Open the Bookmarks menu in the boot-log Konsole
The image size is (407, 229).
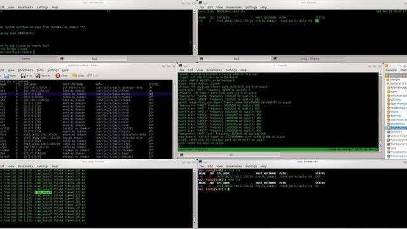pos(214,70)
